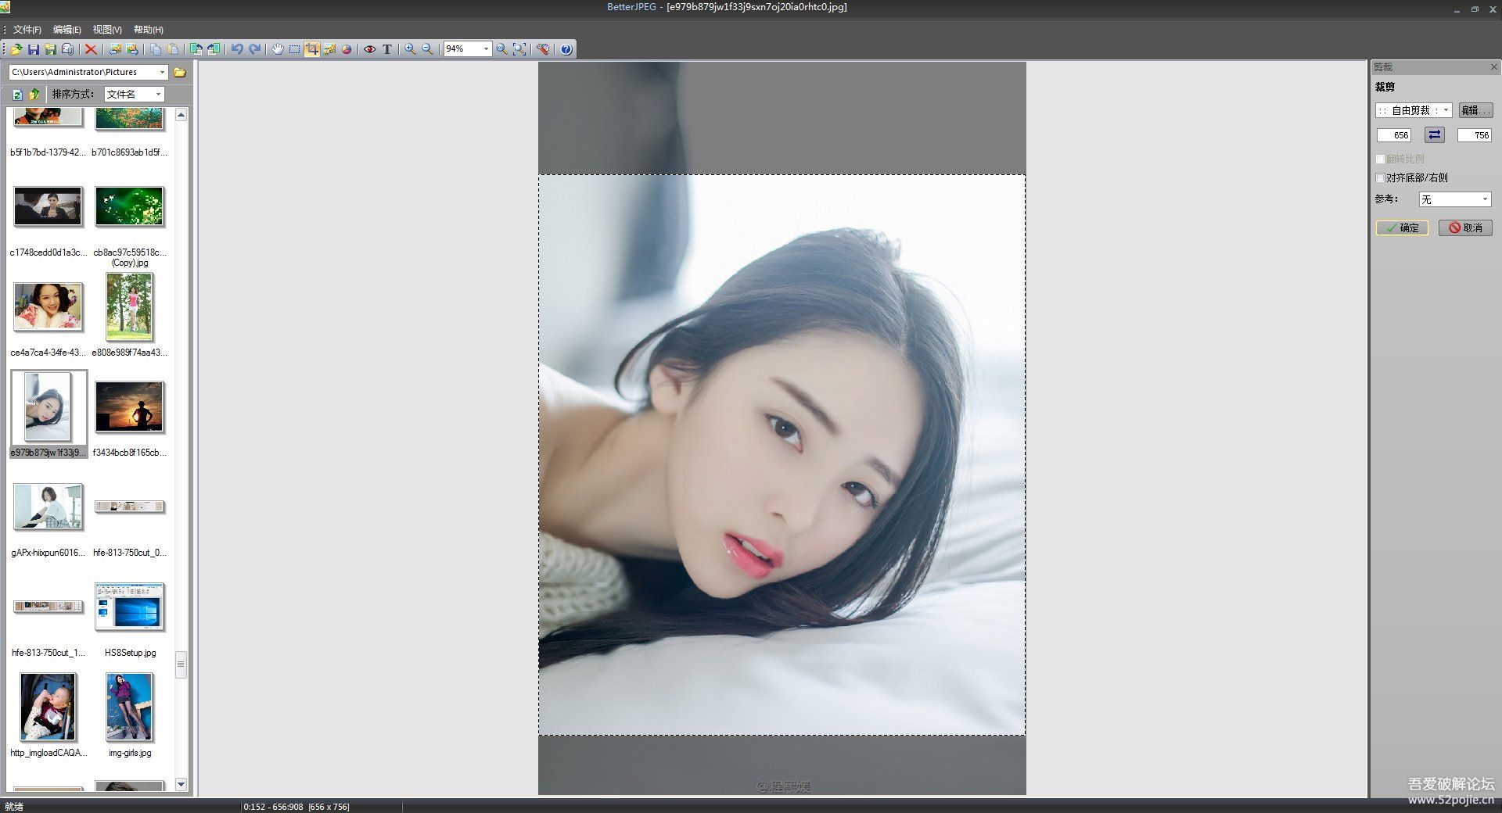Click the red X delete icon
The height and width of the screenshot is (813, 1502).
click(91, 48)
